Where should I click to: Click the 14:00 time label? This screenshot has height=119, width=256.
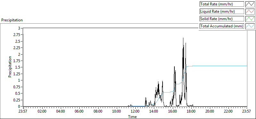tap(154, 112)
